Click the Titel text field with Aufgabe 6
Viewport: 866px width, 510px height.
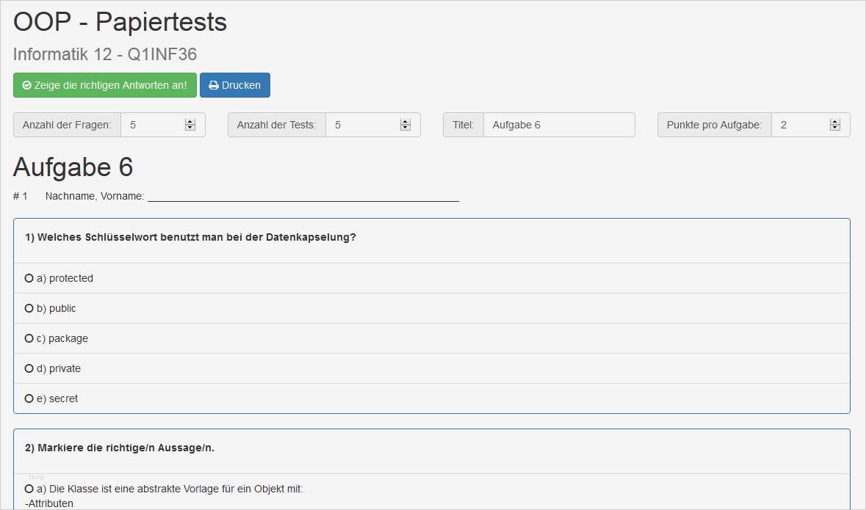click(558, 125)
